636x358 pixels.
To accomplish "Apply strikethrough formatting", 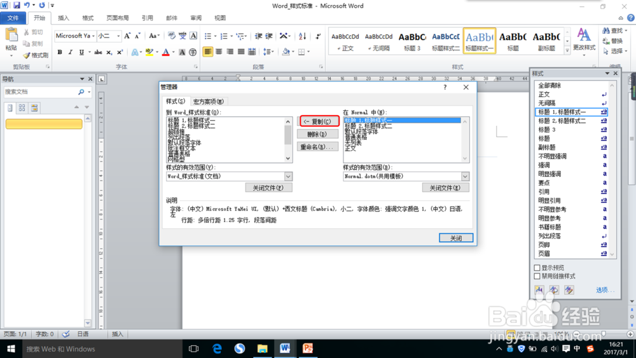I will [98, 52].
